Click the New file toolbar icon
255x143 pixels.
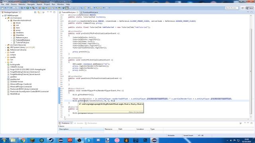point(3,8)
